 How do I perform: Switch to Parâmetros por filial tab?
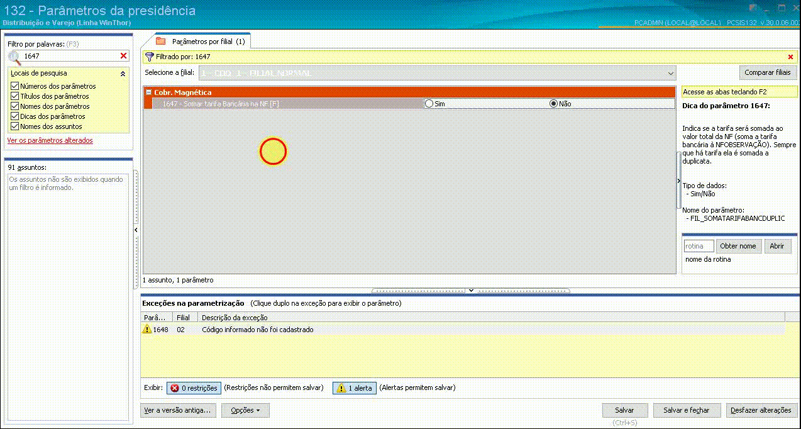202,42
